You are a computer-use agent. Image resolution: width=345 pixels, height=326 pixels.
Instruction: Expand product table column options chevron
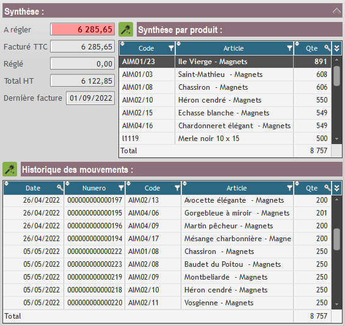pos(336,48)
